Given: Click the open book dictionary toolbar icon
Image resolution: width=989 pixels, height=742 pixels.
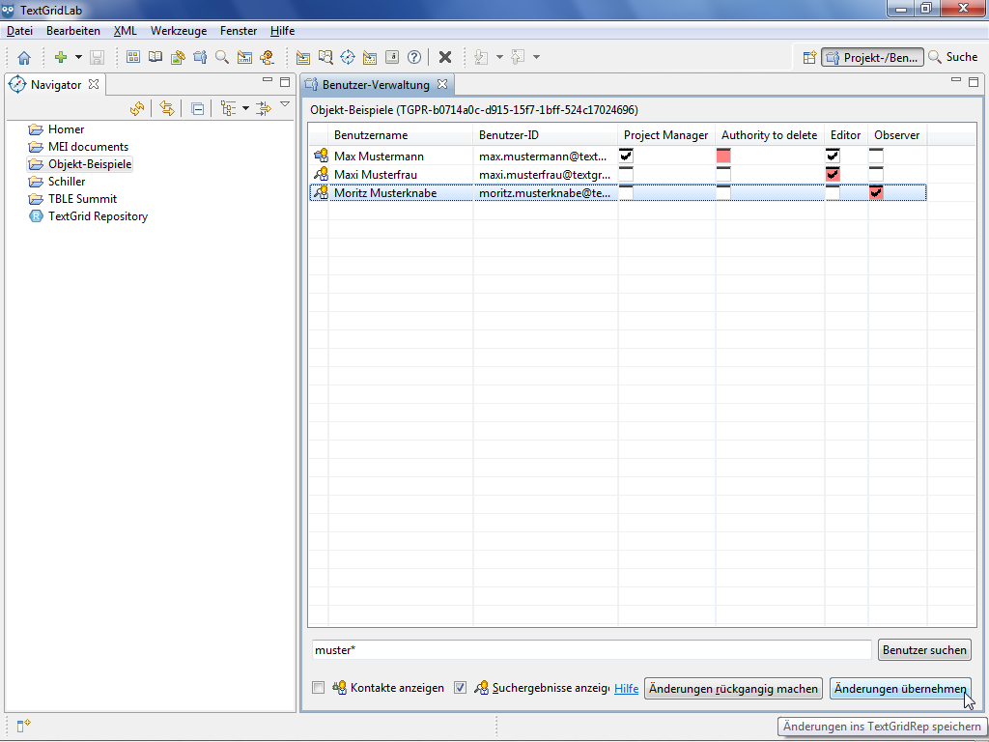Looking at the screenshot, I should click(155, 58).
